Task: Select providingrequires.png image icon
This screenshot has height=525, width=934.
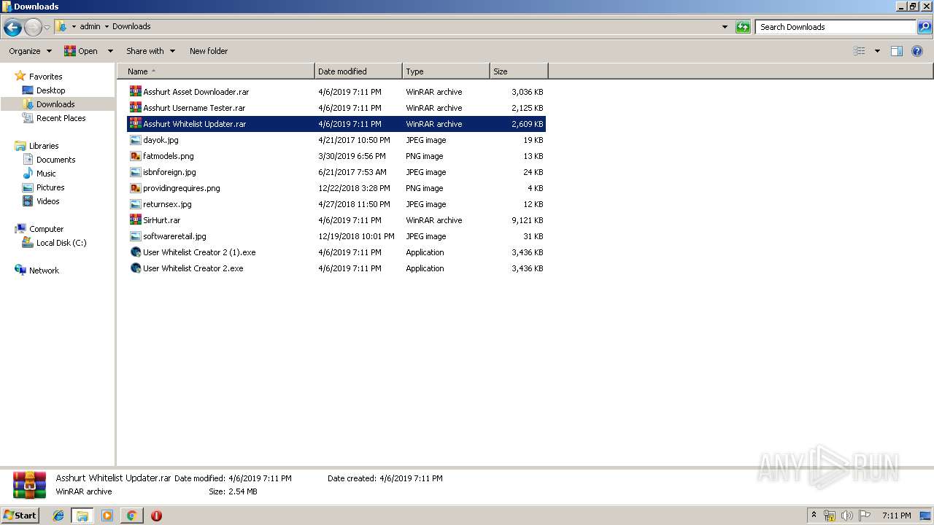Action: (135, 188)
